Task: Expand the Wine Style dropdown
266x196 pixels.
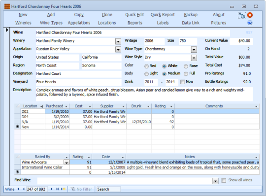Action: tap(194, 58)
